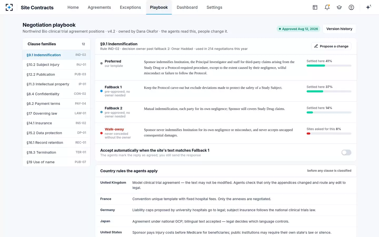Open §12.2 Publication clause

click(x=56, y=74)
